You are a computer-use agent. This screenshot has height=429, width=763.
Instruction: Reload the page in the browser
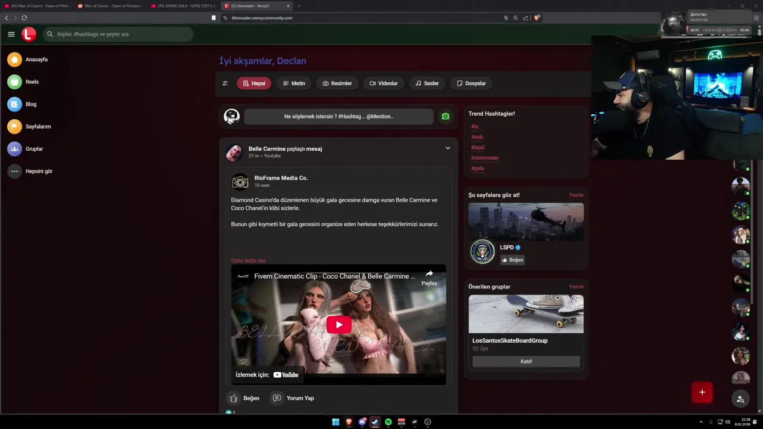24,18
